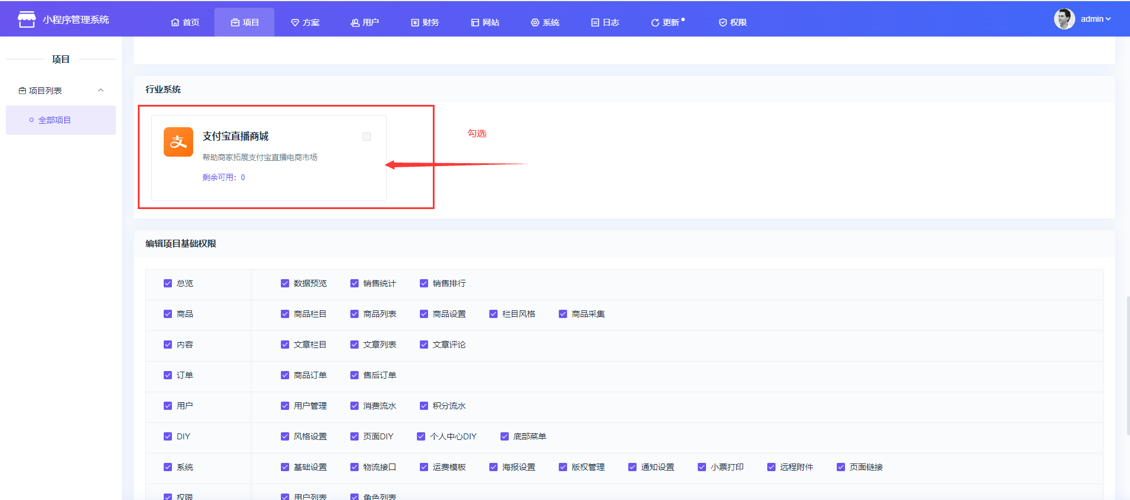Switch to the 网站 tab
Viewport: 1130px width, 500px height.
[485, 22]
